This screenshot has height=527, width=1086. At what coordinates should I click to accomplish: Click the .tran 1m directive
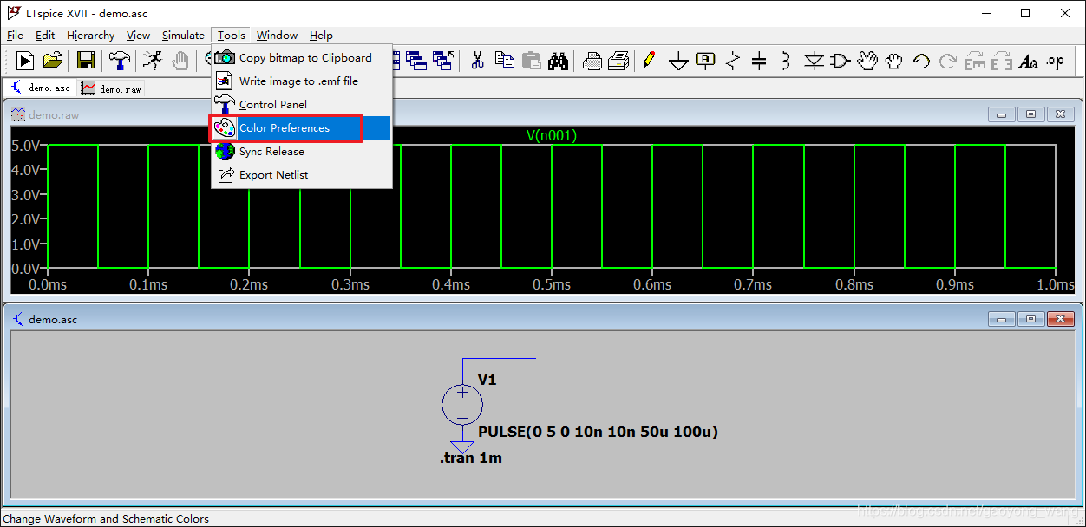(471, 458)
